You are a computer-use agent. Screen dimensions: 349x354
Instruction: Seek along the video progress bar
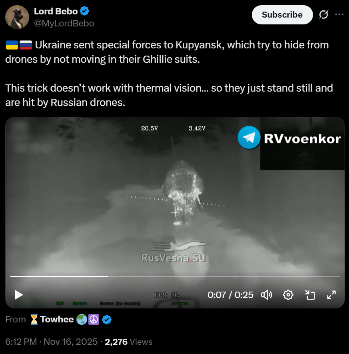tap(175, 276)
